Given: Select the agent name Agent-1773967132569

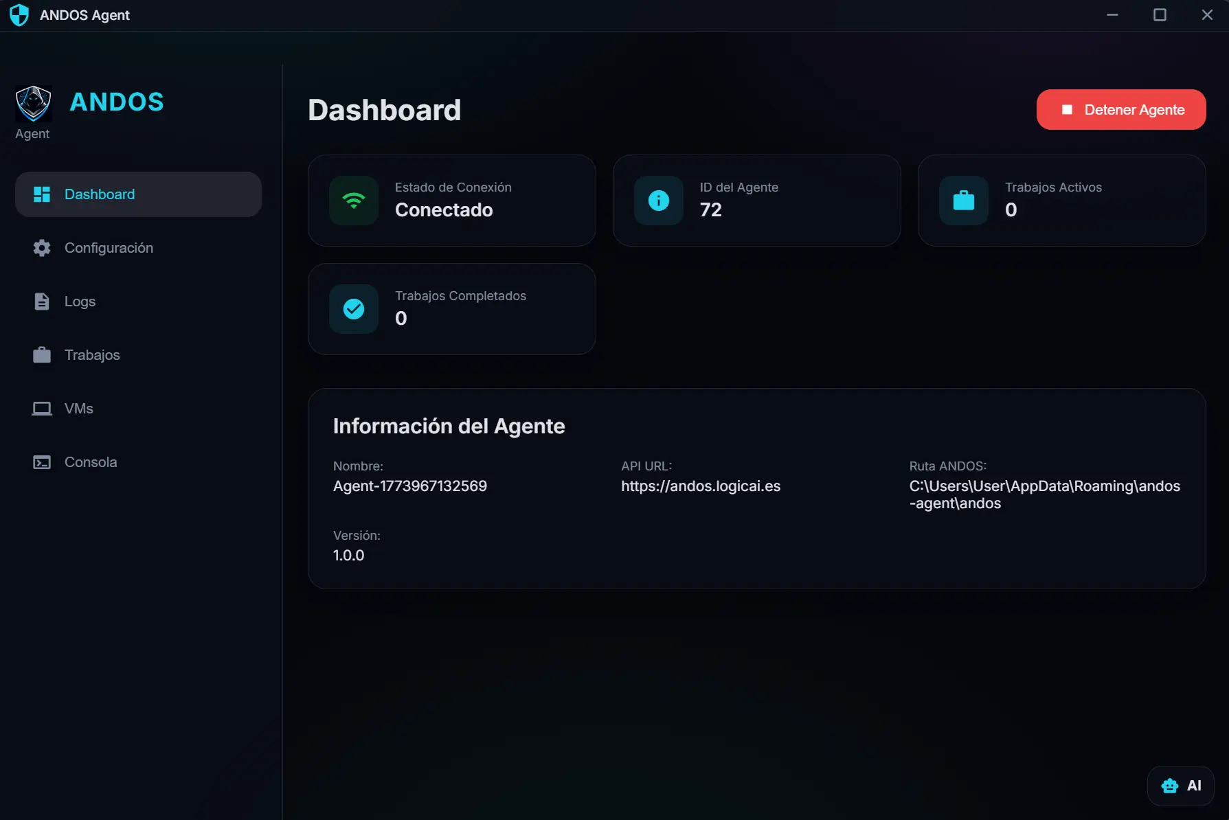Looking at the screenshot, I should (409, 486).
